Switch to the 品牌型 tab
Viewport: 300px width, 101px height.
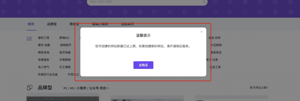pos(52,24)
